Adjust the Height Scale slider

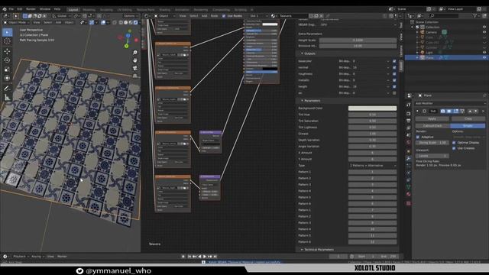[x=358, y=40]
